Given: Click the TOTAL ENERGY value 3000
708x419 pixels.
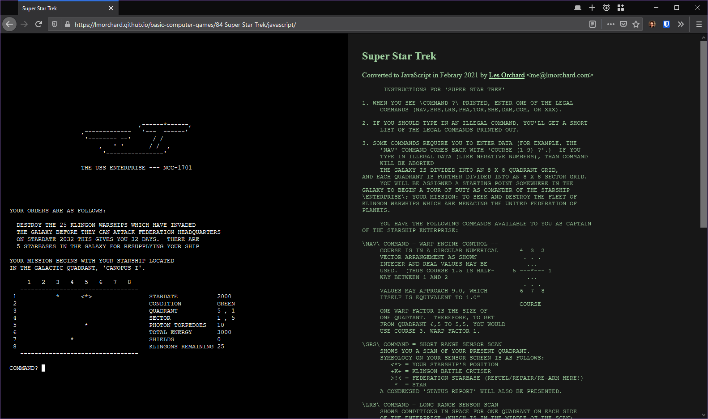Looking at the screenshot, I should 224,332.
